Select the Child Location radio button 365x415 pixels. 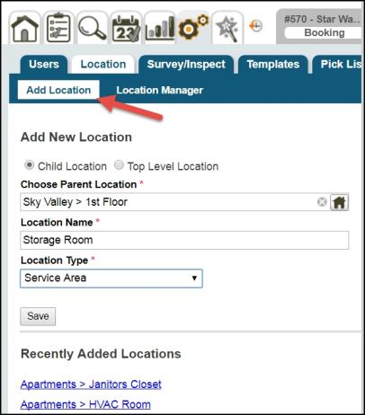click(29, 165)
